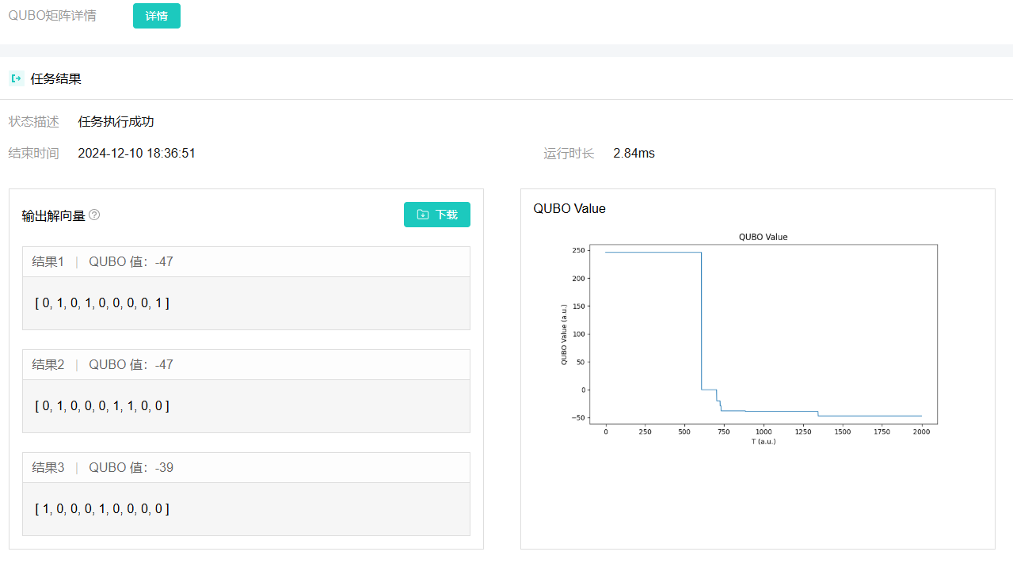
Task: Click the chart x-axis label T (a.u.)
Action: [763, 441]
